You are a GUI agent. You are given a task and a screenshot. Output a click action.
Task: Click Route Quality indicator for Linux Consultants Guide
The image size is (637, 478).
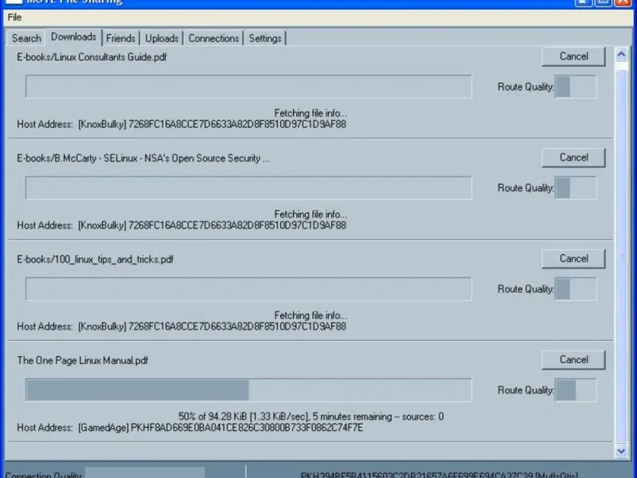[576, 87]
